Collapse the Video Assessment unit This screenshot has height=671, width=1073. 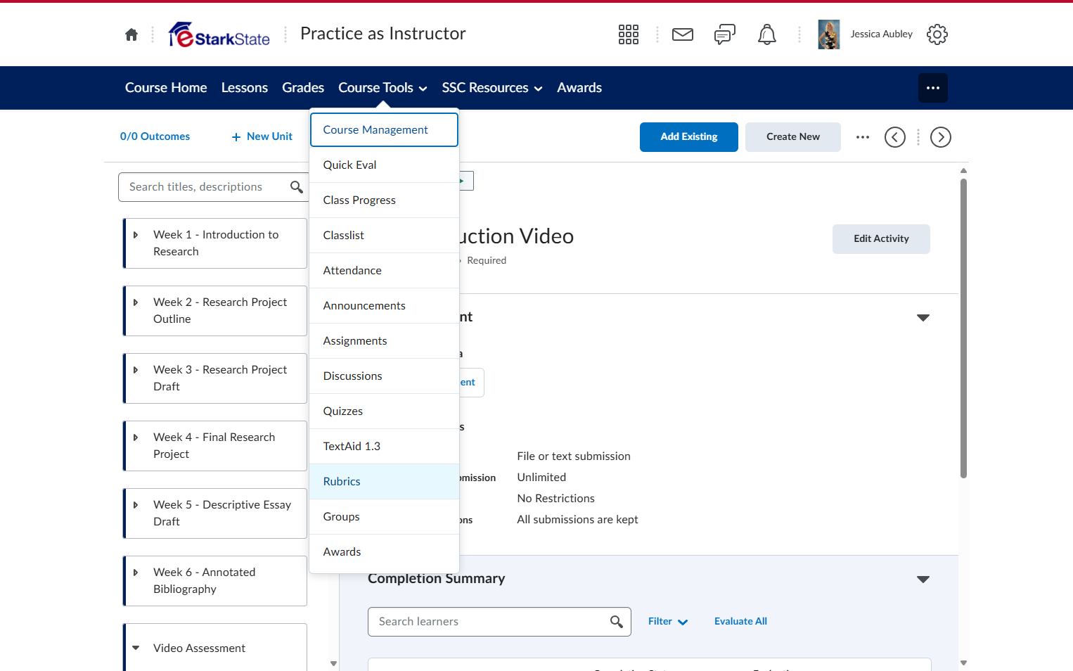[x=136, y=648]
